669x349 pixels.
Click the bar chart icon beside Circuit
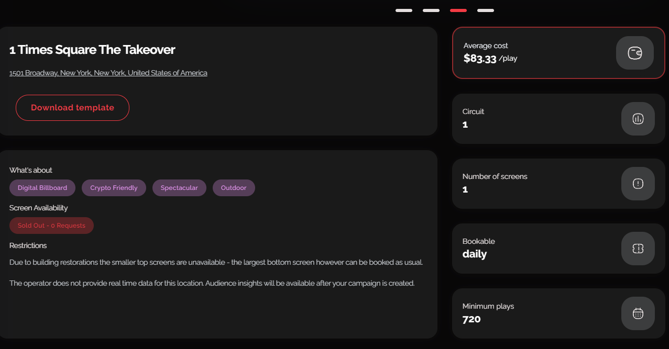[638, 119]
